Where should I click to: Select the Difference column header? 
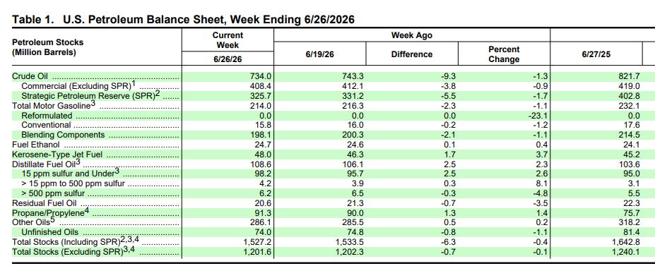pyautogui.click(x=412, y=54)
